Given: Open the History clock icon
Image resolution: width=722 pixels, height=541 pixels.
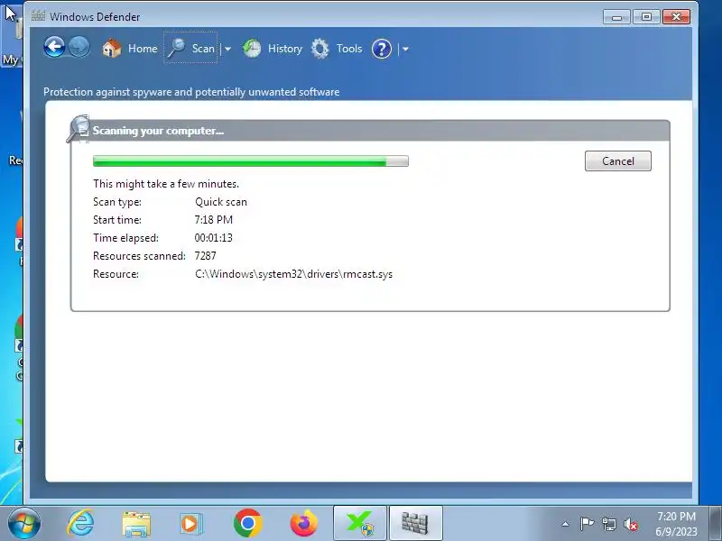Looking at the screenshot, I should [x=252, y=49].
